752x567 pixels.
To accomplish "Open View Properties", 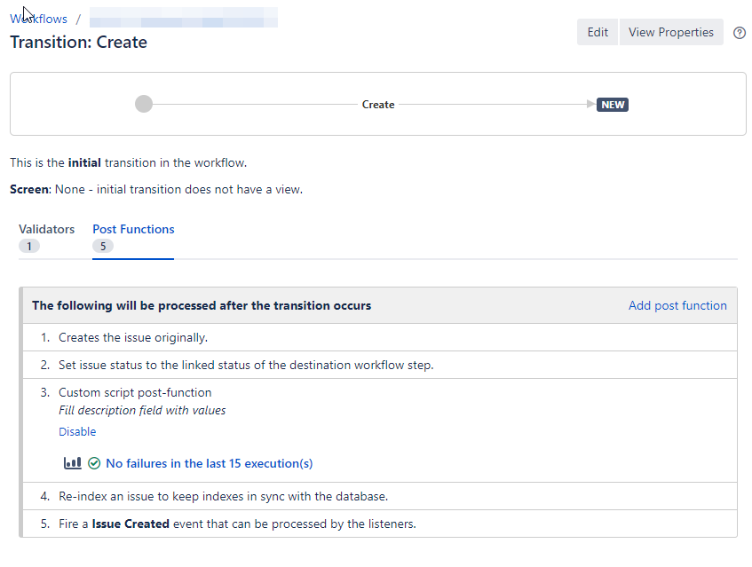I will [671, 32].
